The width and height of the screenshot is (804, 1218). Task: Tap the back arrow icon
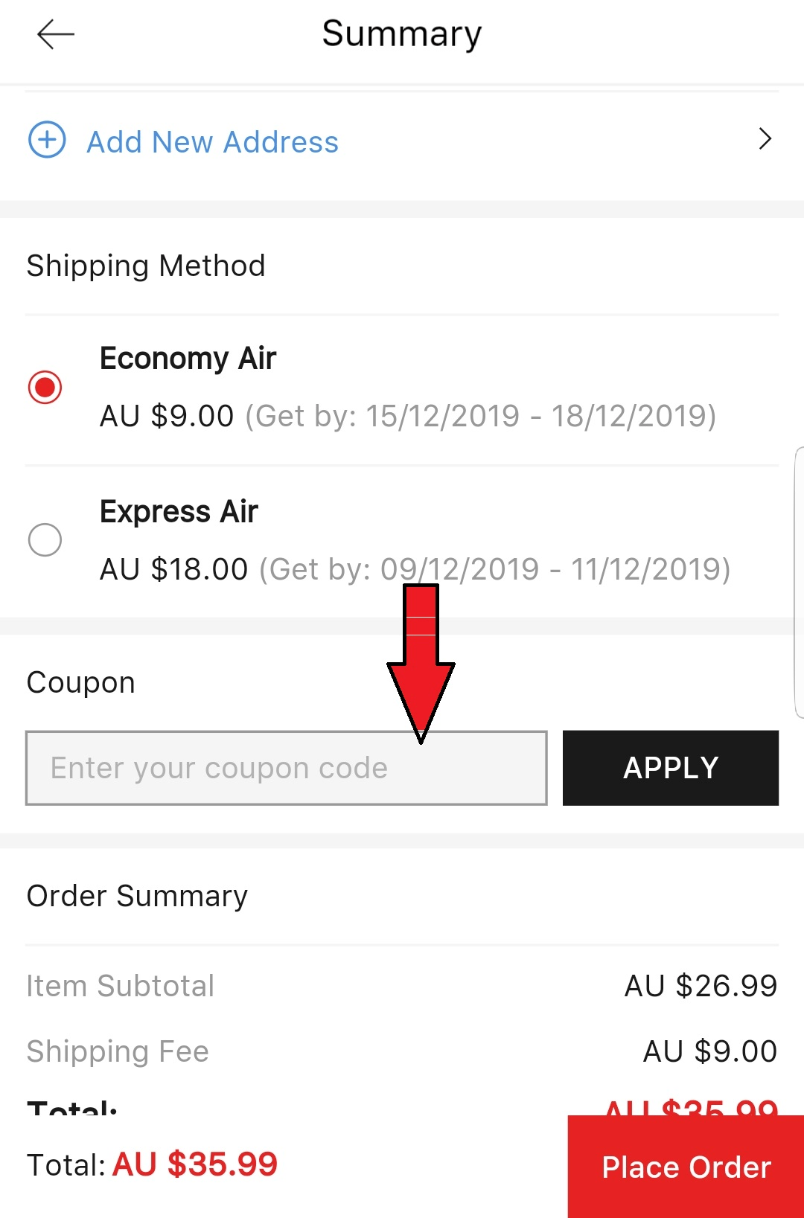pos(56,34)
